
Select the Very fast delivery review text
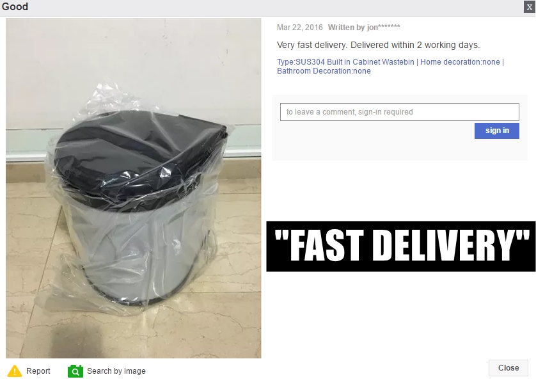(x=379, y=45)
